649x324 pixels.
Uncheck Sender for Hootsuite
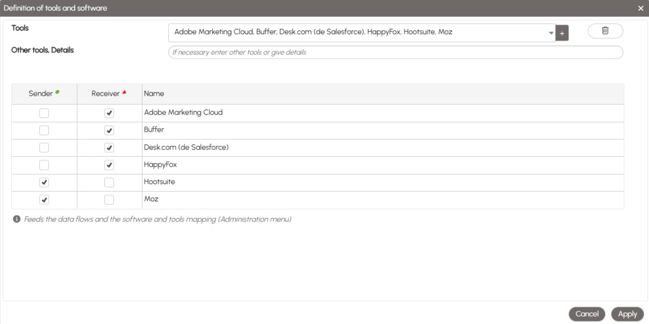(44, 183)
